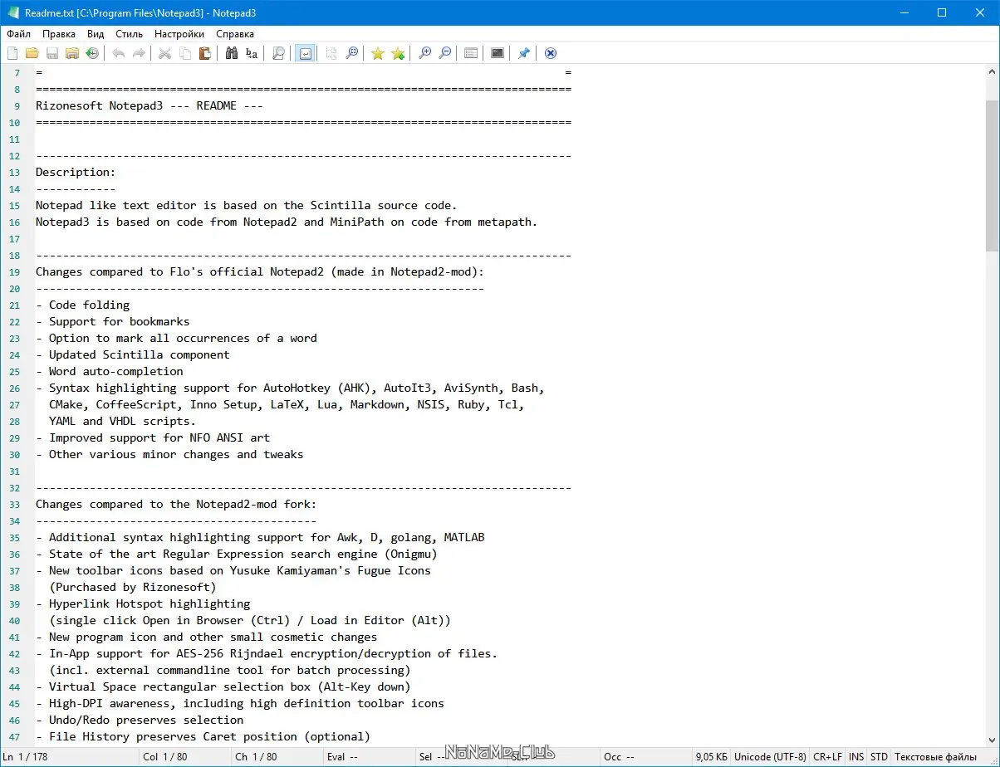This screenshot has width=1000, height=767.
Task: Create a new file with the New icon
Action: pyautogui.click(x=12, y=53)
